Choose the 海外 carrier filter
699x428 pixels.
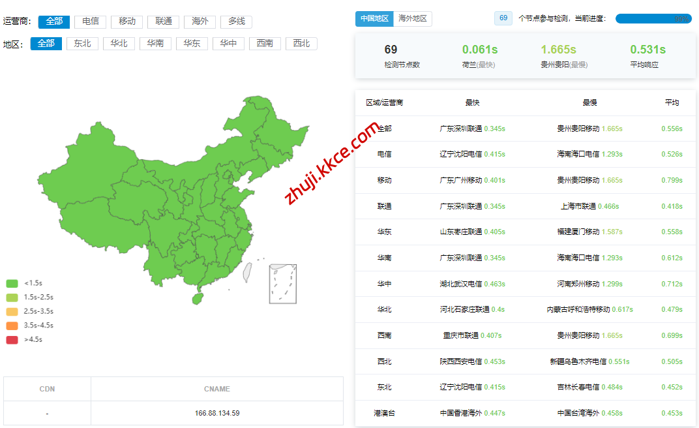(200, 22)
